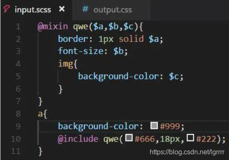Screen dimensions: 229x160
Task: Click line number 3 in gutter
Action: [18, 51]
